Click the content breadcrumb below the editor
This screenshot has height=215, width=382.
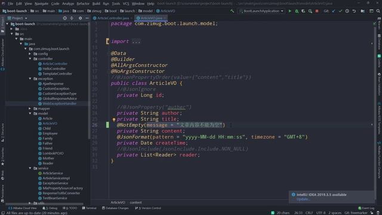tap(135, 202)
